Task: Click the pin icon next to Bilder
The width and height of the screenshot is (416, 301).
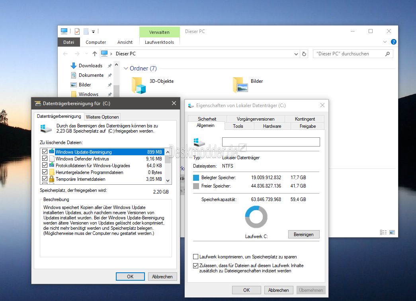Action: point(109,85)
